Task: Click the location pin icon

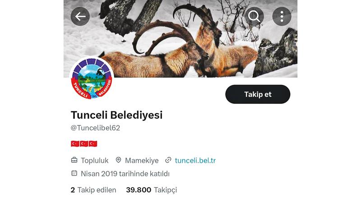Action: pyautogui.click(x=118, y=160)
